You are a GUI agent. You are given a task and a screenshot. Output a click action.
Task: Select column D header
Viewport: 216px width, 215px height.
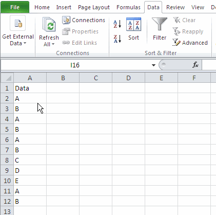coord(128,78)
